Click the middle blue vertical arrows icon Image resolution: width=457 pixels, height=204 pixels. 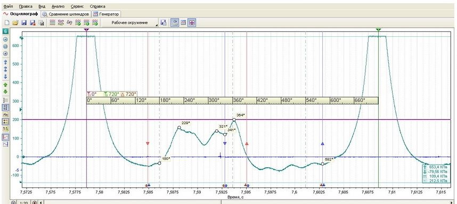pyautogui.click(x=5, y=69)
